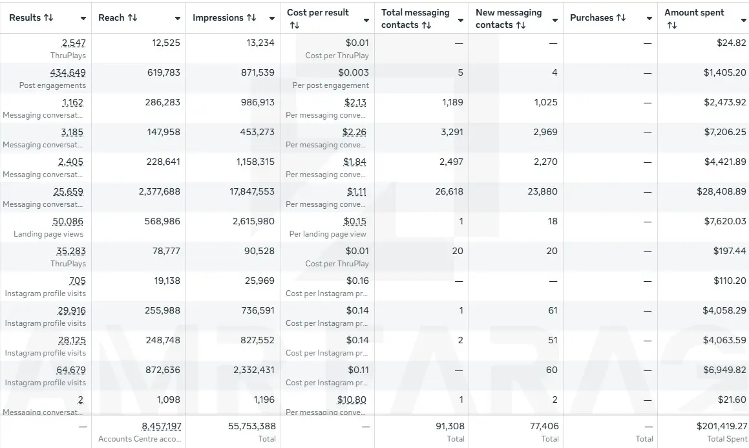Screen dimensions: 749x448
Task: Open the Reach column dropdown menu
Action: 178,19
